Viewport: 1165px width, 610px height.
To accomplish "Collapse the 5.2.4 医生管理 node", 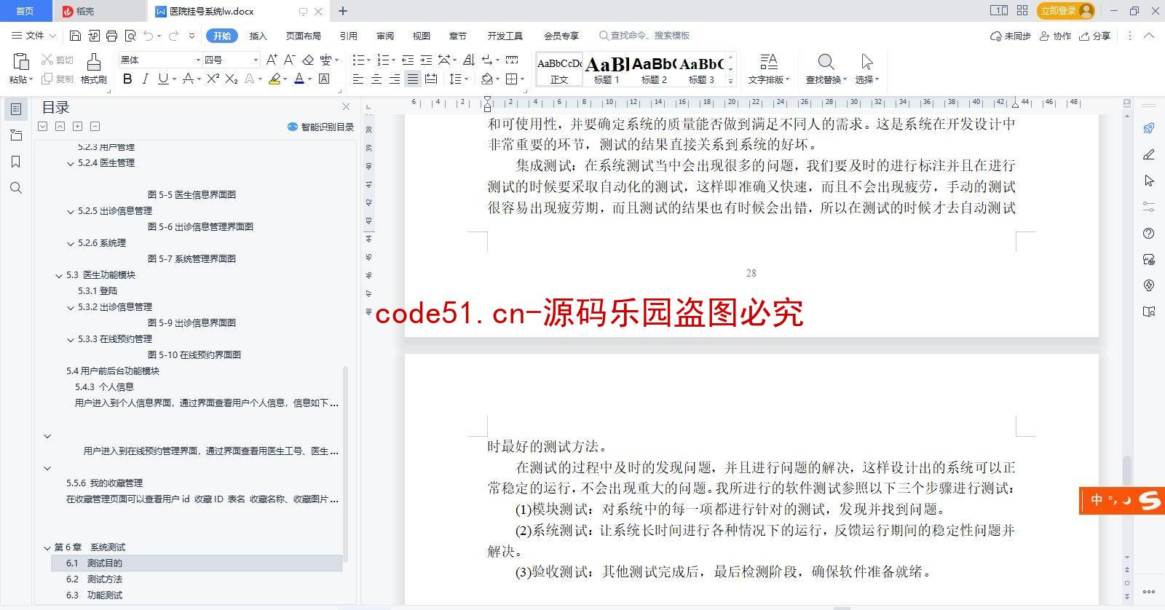I will tap(71, 163).
